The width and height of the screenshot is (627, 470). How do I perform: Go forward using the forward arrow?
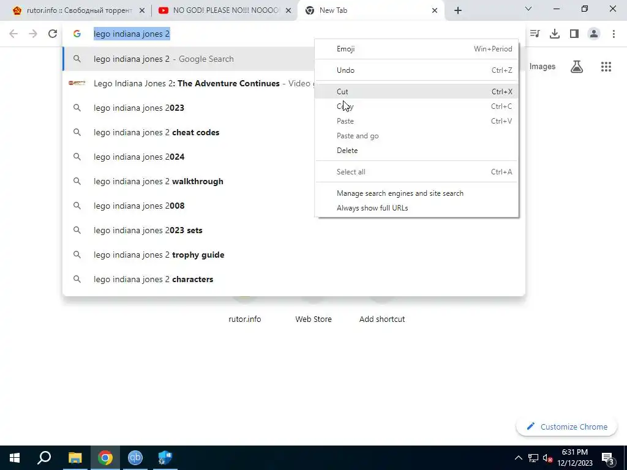(33, 34)
